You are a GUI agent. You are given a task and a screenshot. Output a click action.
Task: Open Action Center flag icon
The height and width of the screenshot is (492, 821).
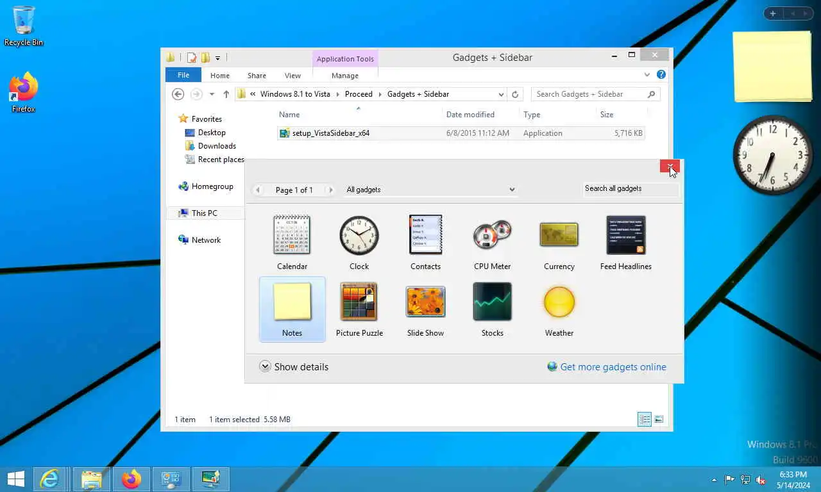click(x=730, y=479)
